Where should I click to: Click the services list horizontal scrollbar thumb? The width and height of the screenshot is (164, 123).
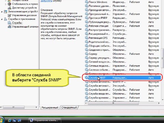tap(113, 103)
